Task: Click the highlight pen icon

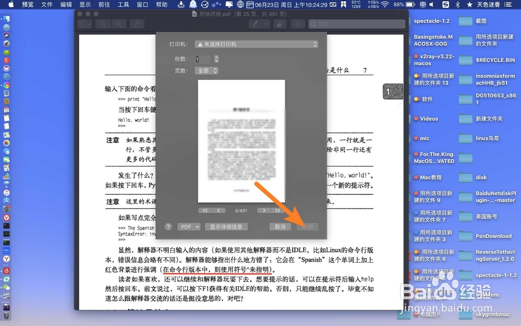Action: click(x=255, y=24)
